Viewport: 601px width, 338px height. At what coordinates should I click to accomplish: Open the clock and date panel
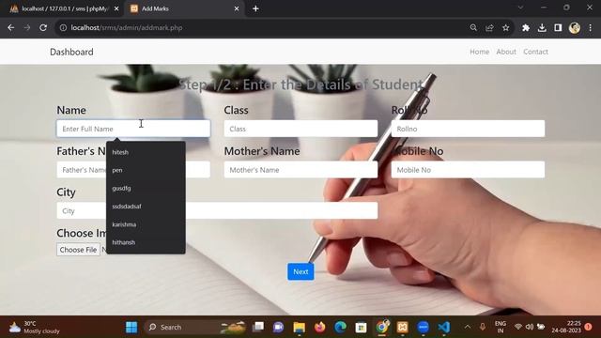point(567,327)
